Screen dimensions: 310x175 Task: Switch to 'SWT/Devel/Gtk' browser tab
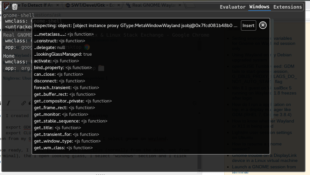click(x=93, y=5)
